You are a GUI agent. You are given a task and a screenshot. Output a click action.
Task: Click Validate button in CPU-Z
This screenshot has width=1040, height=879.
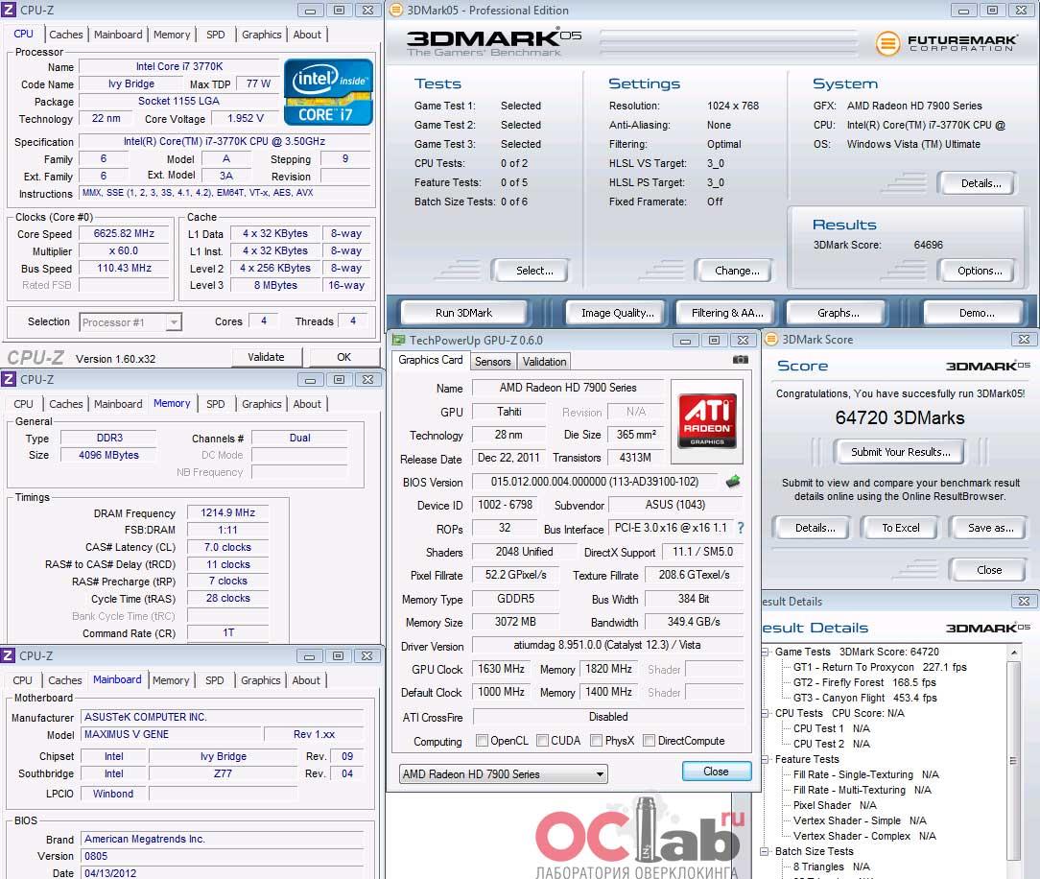pyautogui.click(x=266, y=357)
